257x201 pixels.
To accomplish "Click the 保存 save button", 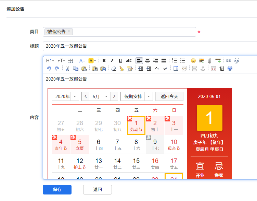I will pos(57,189).
